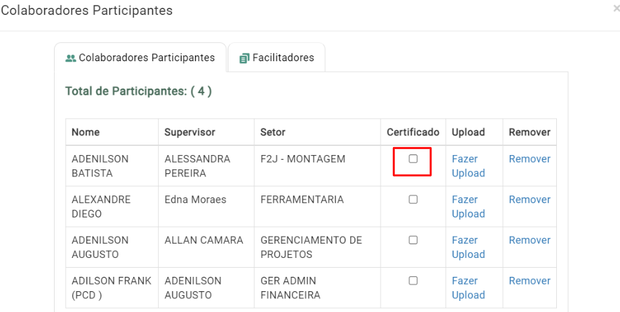Check Certificado box for ADENILSON BATISTA
Screen dimensions: 620x312
(x=413, y=159)
